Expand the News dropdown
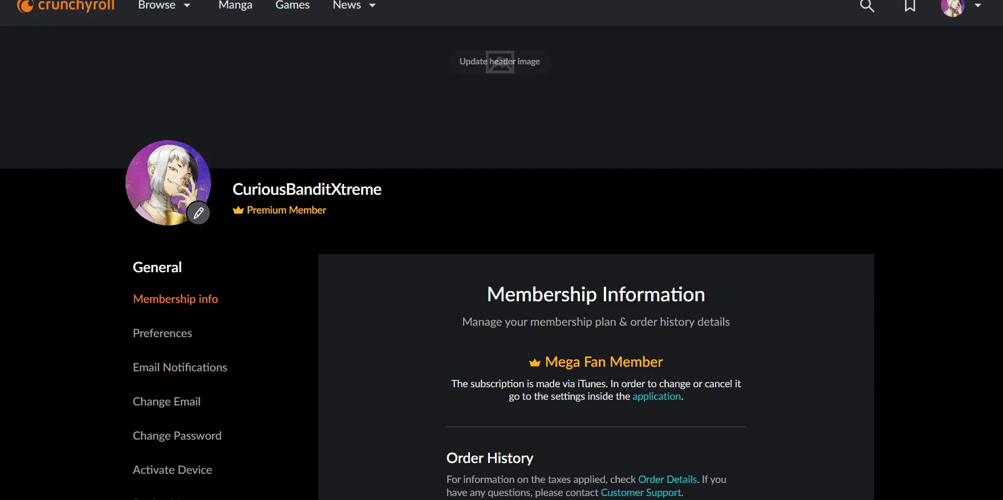Image resolution: width=1003 pixels, height=500 pixels. [354, 5]
